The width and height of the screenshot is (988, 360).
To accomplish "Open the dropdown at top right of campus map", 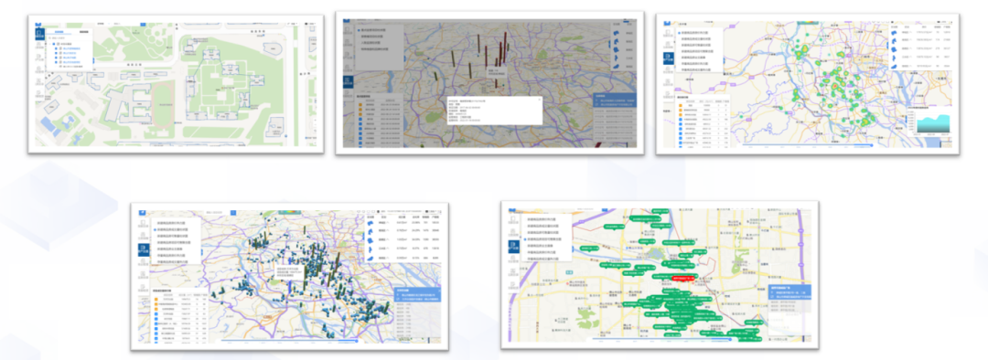I will (x=310, y=24).
